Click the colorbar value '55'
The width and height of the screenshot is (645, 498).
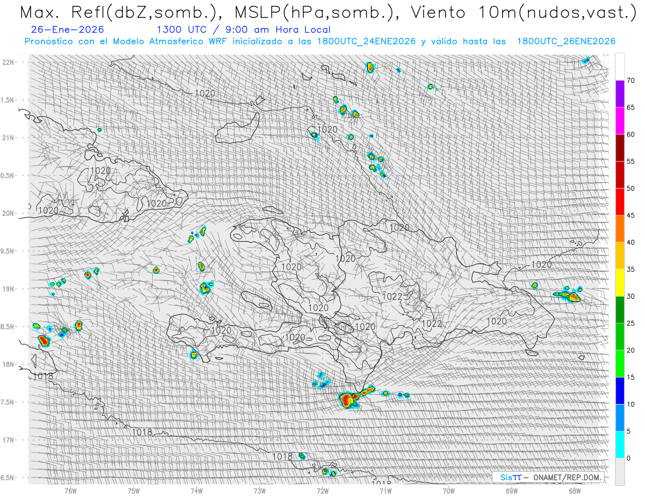pyautogui.click(x=631, y=161)
